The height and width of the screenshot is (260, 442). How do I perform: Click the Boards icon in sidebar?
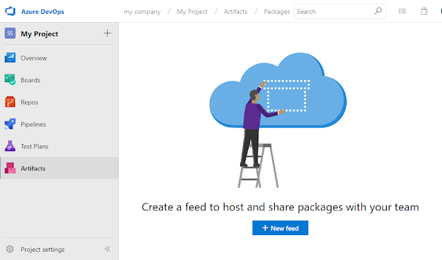click(x=10, y=79)
